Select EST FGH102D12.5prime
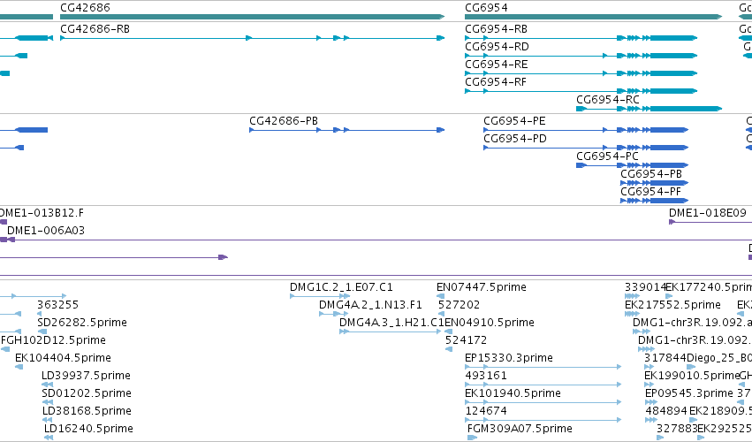 click(x=53, y=340)
